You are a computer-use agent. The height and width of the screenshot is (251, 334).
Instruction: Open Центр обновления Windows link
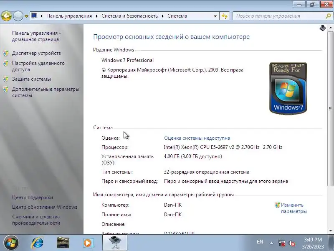tap(45, 207)
